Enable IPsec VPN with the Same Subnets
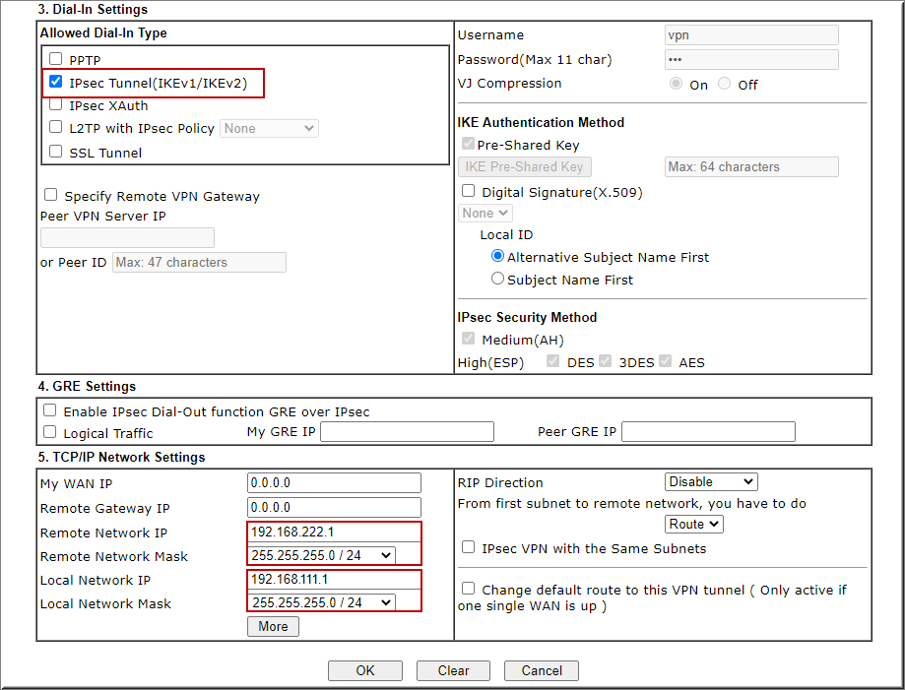 [x=469, y=547]
